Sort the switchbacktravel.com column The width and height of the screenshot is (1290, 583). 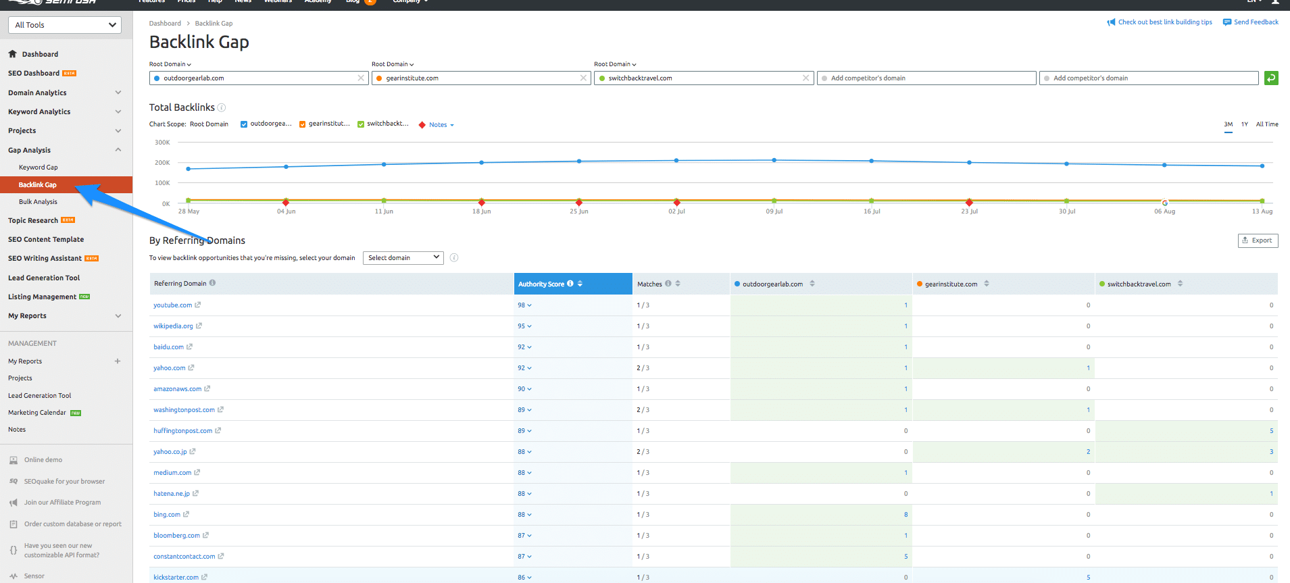click(1181, 284)
